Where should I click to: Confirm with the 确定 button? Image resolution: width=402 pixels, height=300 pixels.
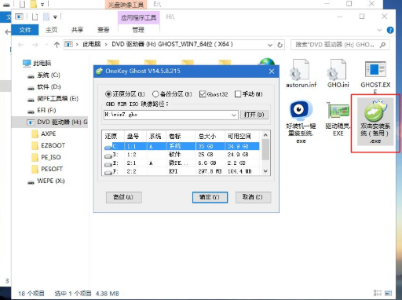pyautogui.click(x=210, y=197)
